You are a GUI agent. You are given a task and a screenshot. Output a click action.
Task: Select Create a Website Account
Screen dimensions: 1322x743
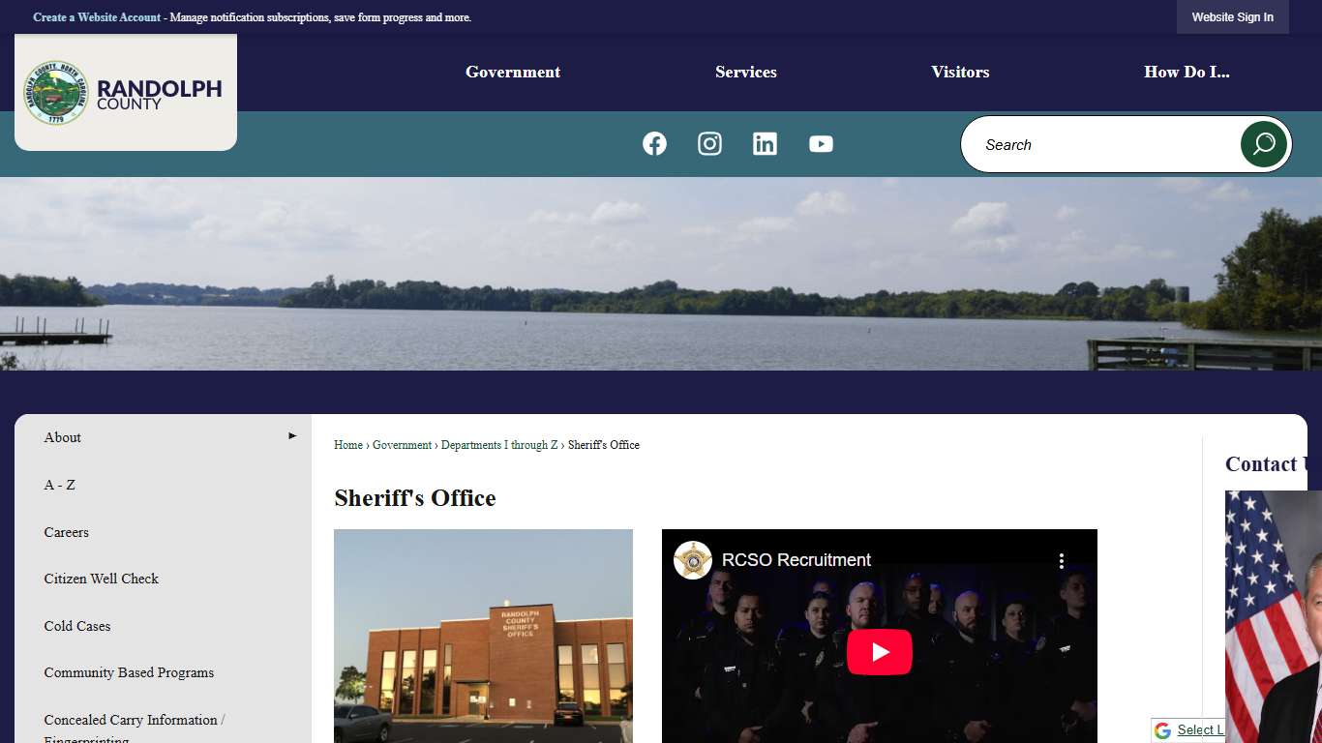(96, 16)
